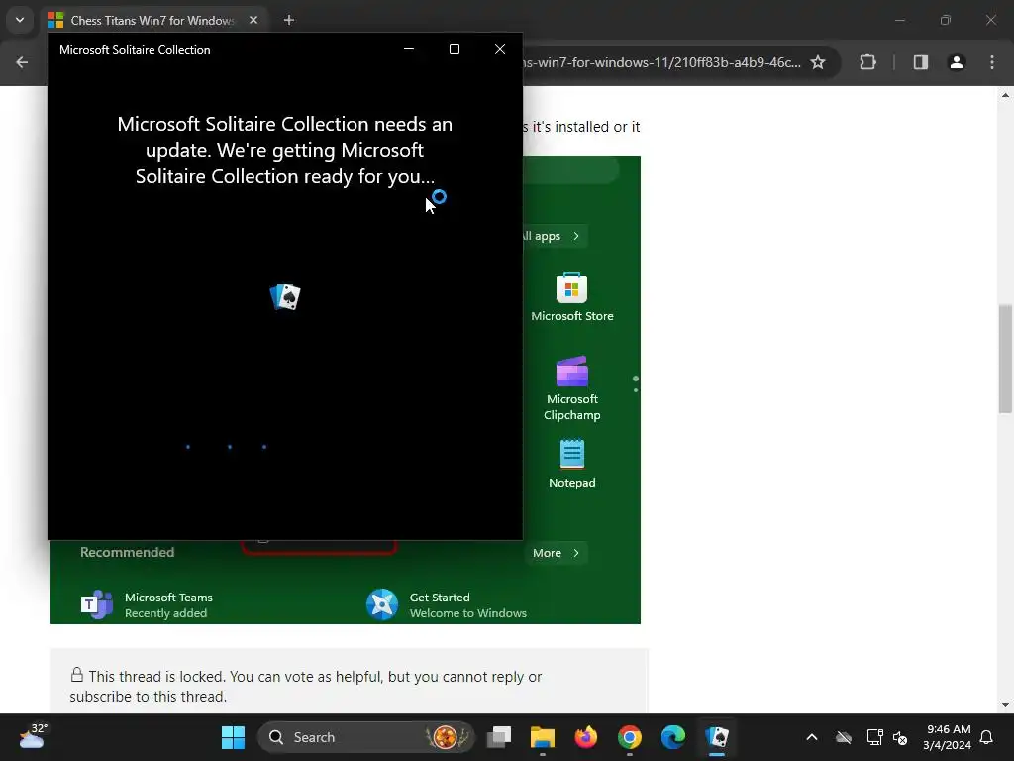Click the webpage vertical scrollbar thumb
The height and width of the screenshot is (761, 1014).
1005,358
